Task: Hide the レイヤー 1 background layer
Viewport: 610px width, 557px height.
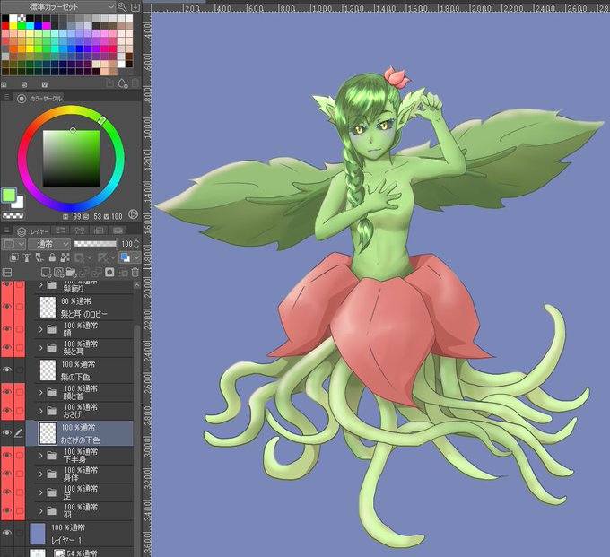Action: pos(7,533)
